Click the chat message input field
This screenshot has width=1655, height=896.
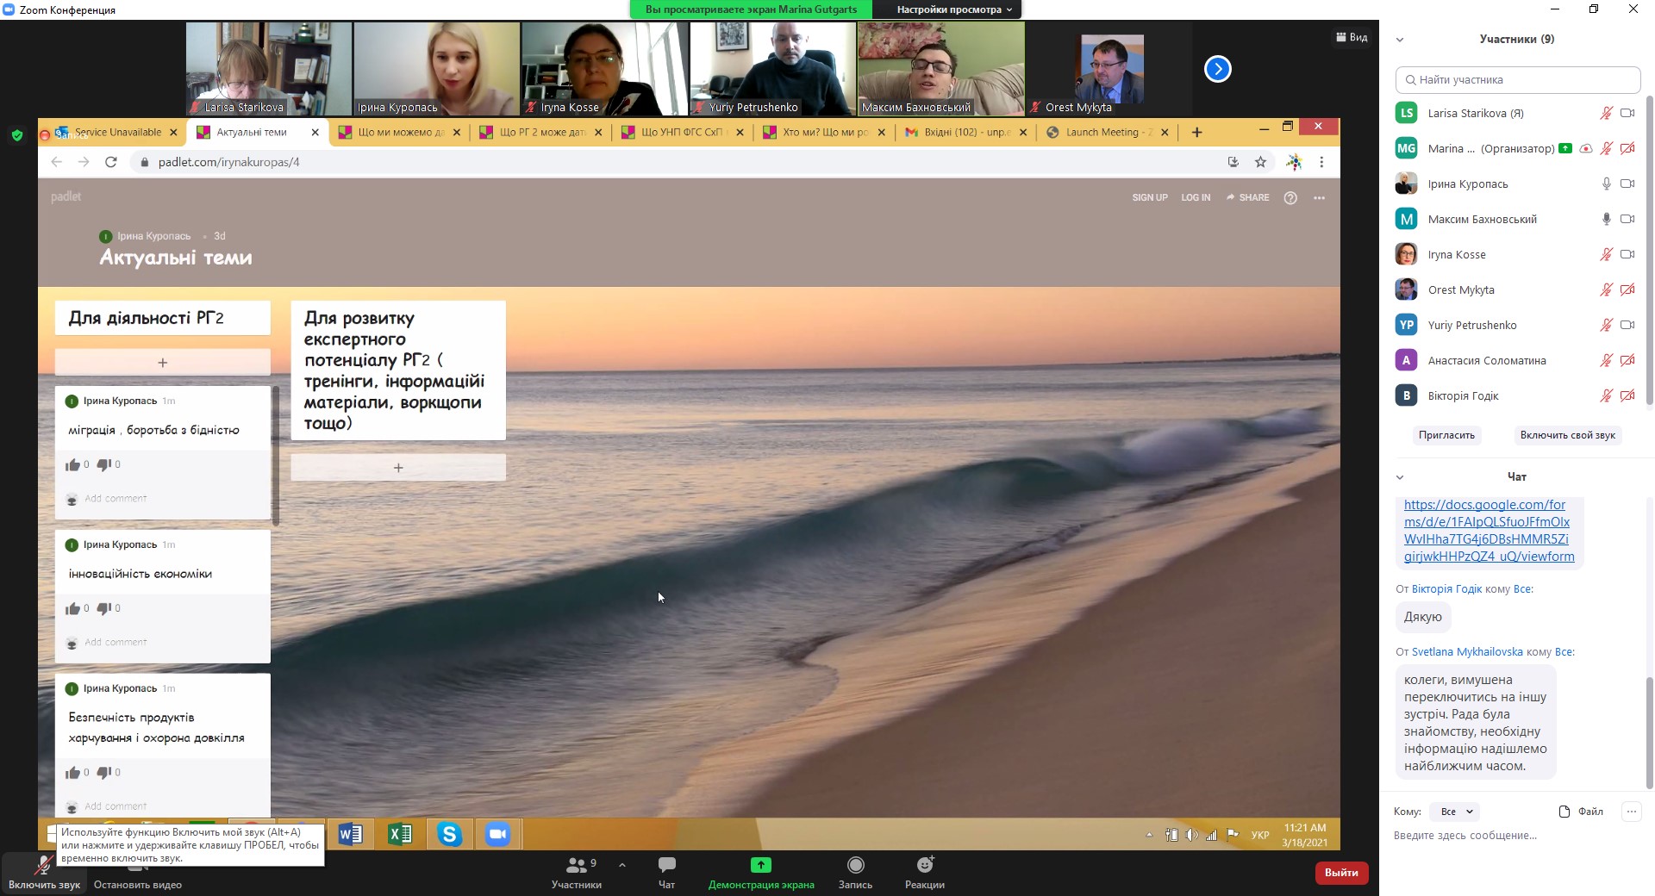click(1516, 836)
